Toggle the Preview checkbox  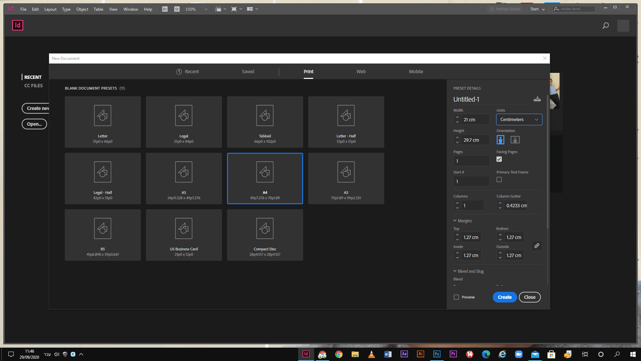coord(456,297)
